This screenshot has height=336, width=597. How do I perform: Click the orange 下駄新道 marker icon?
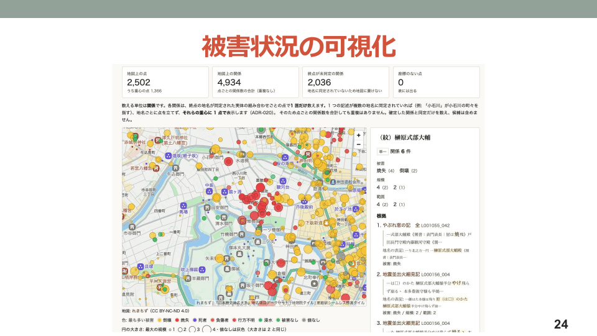point(326,223)
